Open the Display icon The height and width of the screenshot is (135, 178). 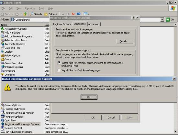(x=3, y=52)
